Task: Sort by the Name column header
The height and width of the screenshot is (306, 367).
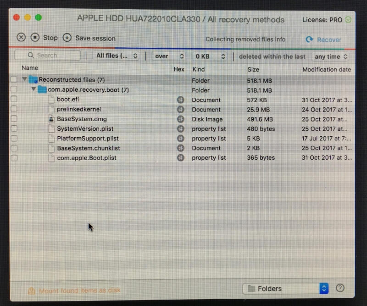Action: tap(30, 68)
